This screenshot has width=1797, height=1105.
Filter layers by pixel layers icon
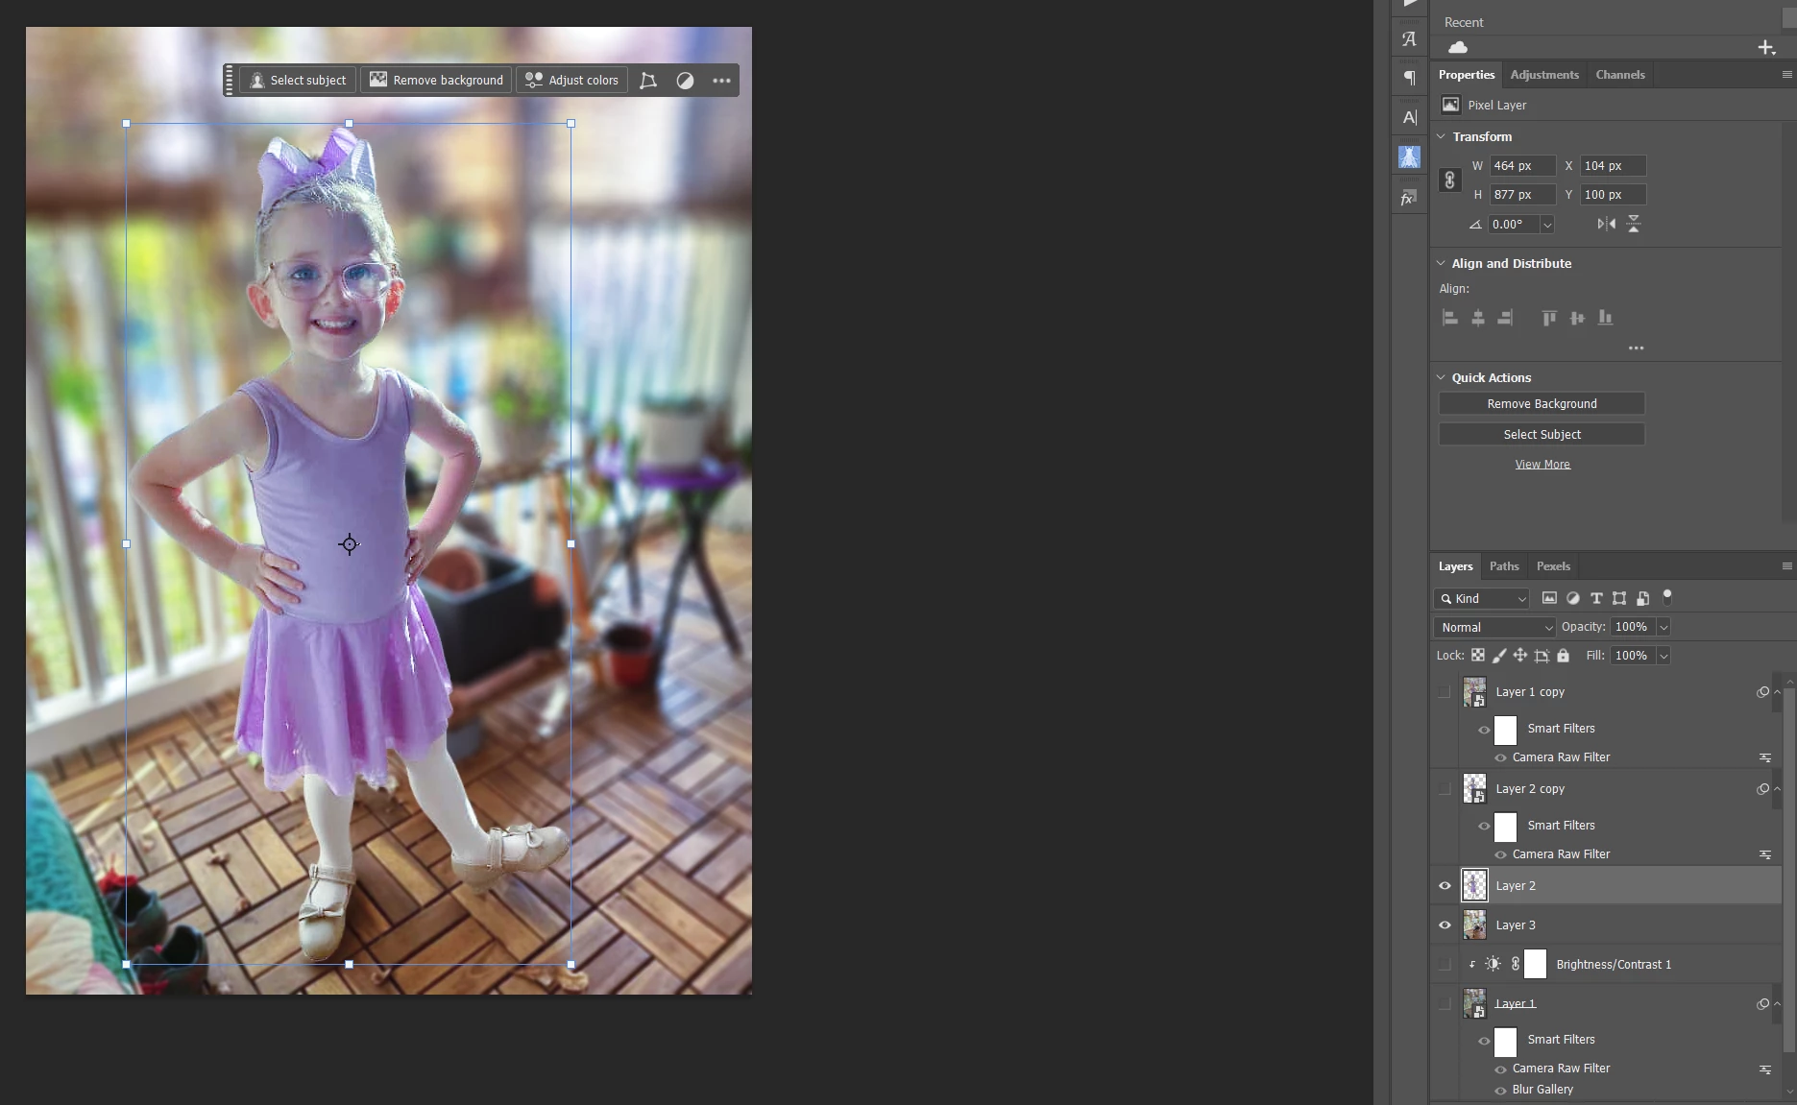tap(1549, 598)
